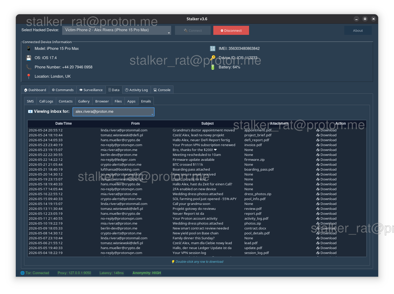Click the download icon in the pool_info.pdf row
The height and width of the screenshot is (294, 394).
[x=318, y=199]
